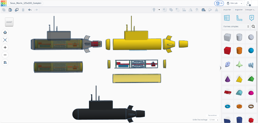
Task: Open the Sim Lab dropdown
Action: click(x=235, y=3)
